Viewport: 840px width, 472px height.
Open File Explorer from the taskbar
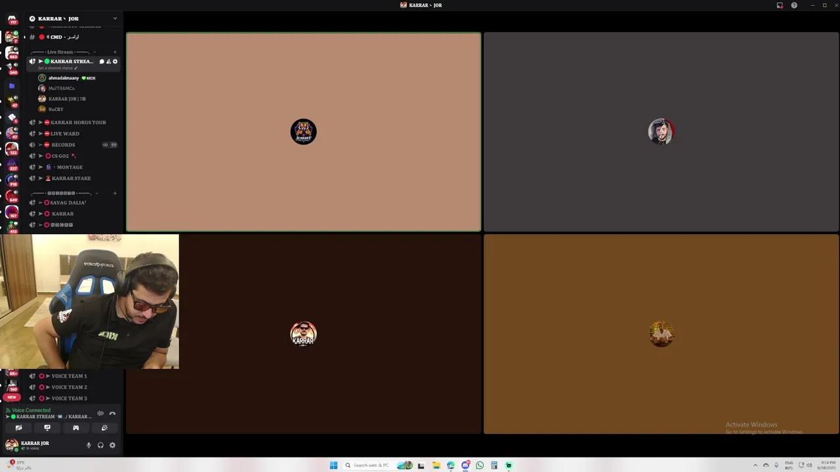tap(436, 465)
